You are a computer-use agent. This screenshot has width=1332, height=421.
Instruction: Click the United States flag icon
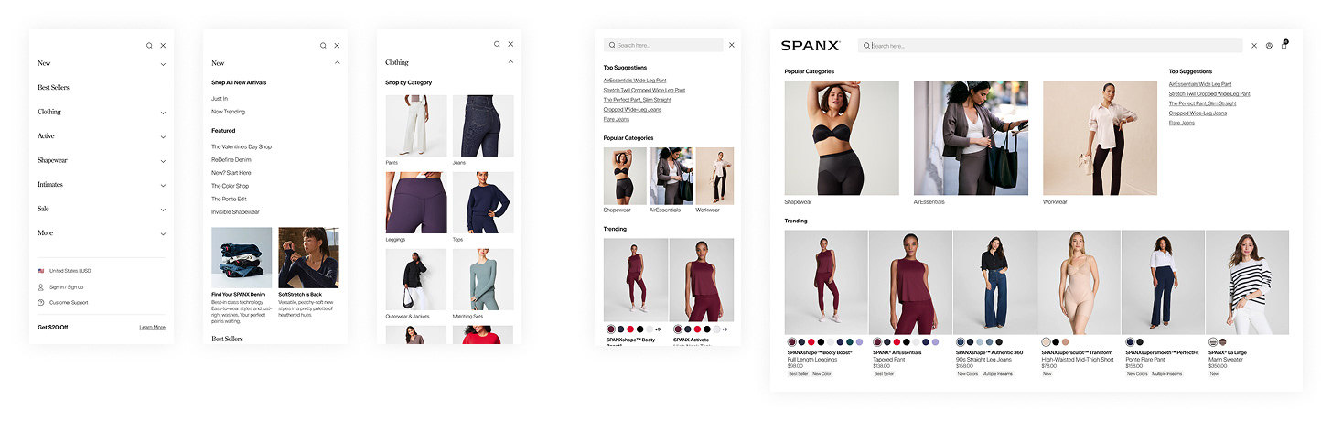[41, 271]
